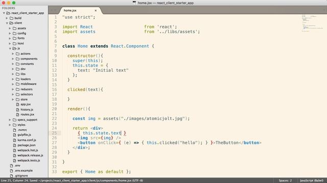
Task: Switch to the home.jsx tab
Action: click(x=80, y=10)
